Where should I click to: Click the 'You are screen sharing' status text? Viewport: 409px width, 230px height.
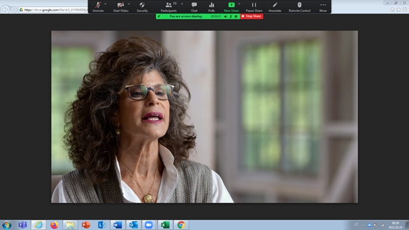[186, 17]
